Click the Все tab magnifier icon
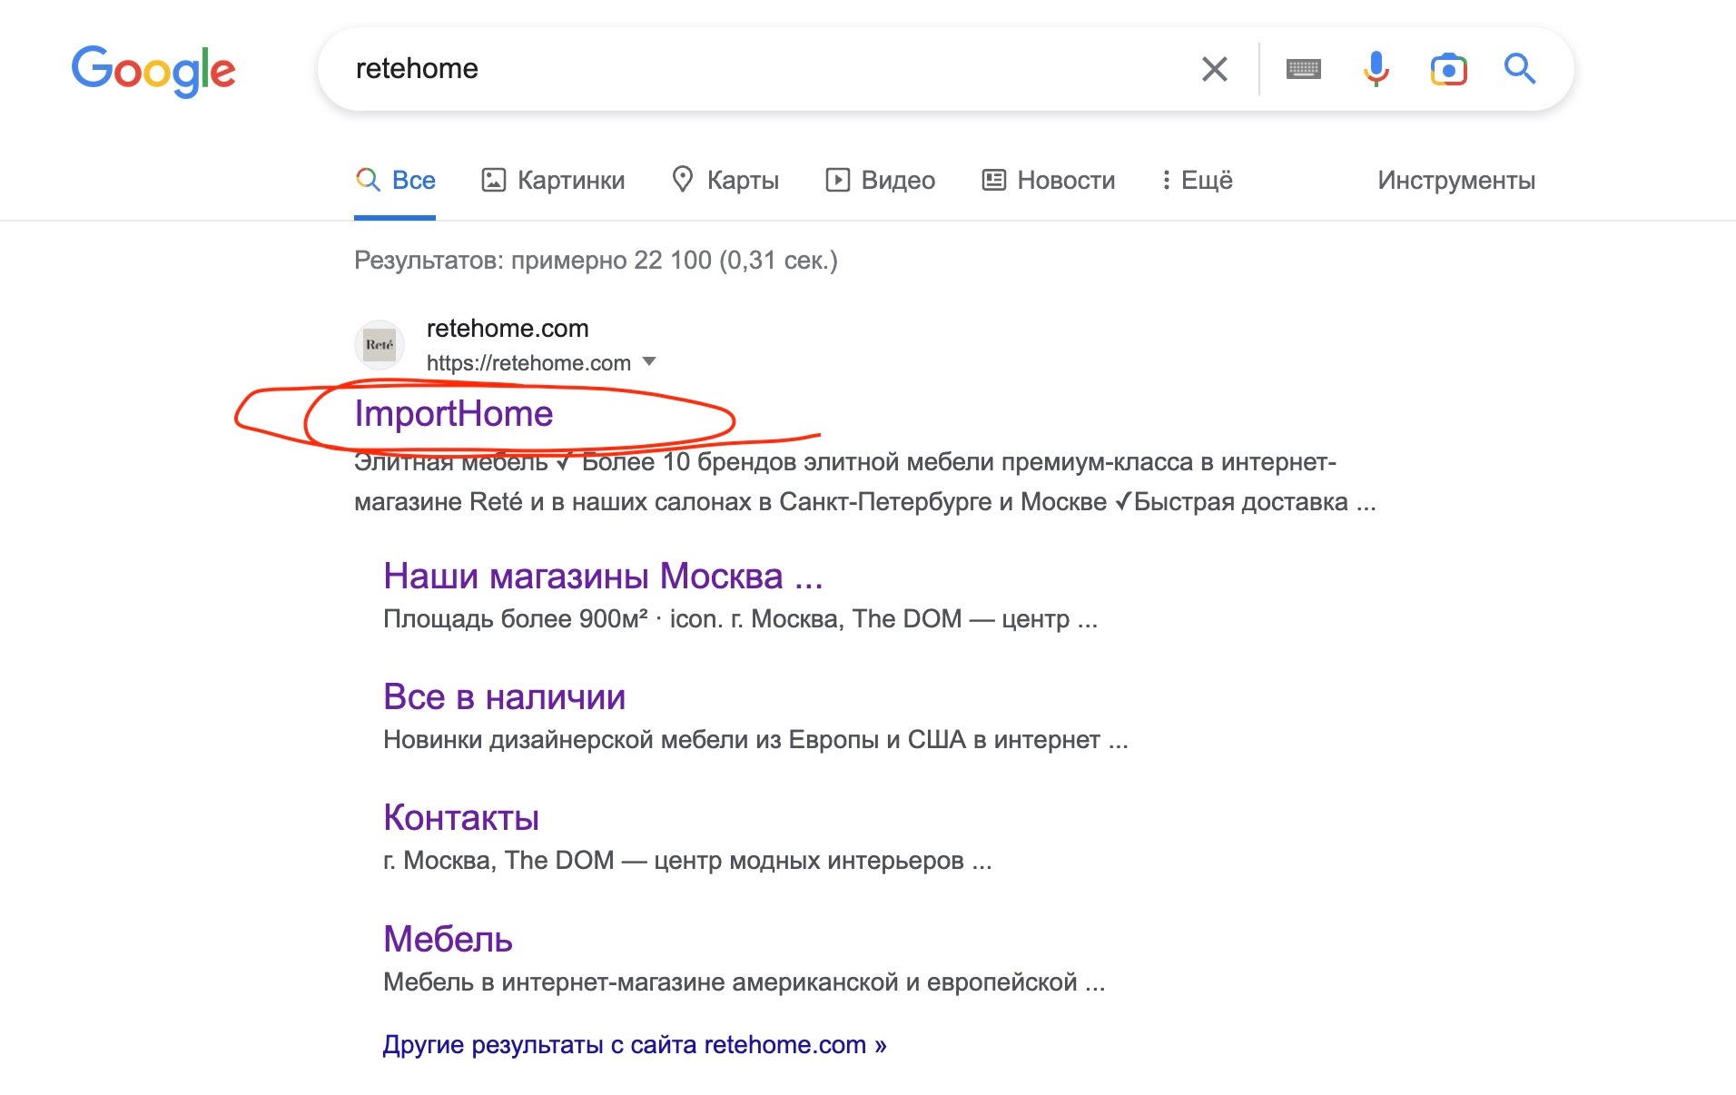 pyautogui.click(x=368, y=179)
